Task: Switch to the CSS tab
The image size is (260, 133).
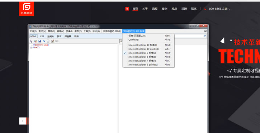Action: [42, 36]
